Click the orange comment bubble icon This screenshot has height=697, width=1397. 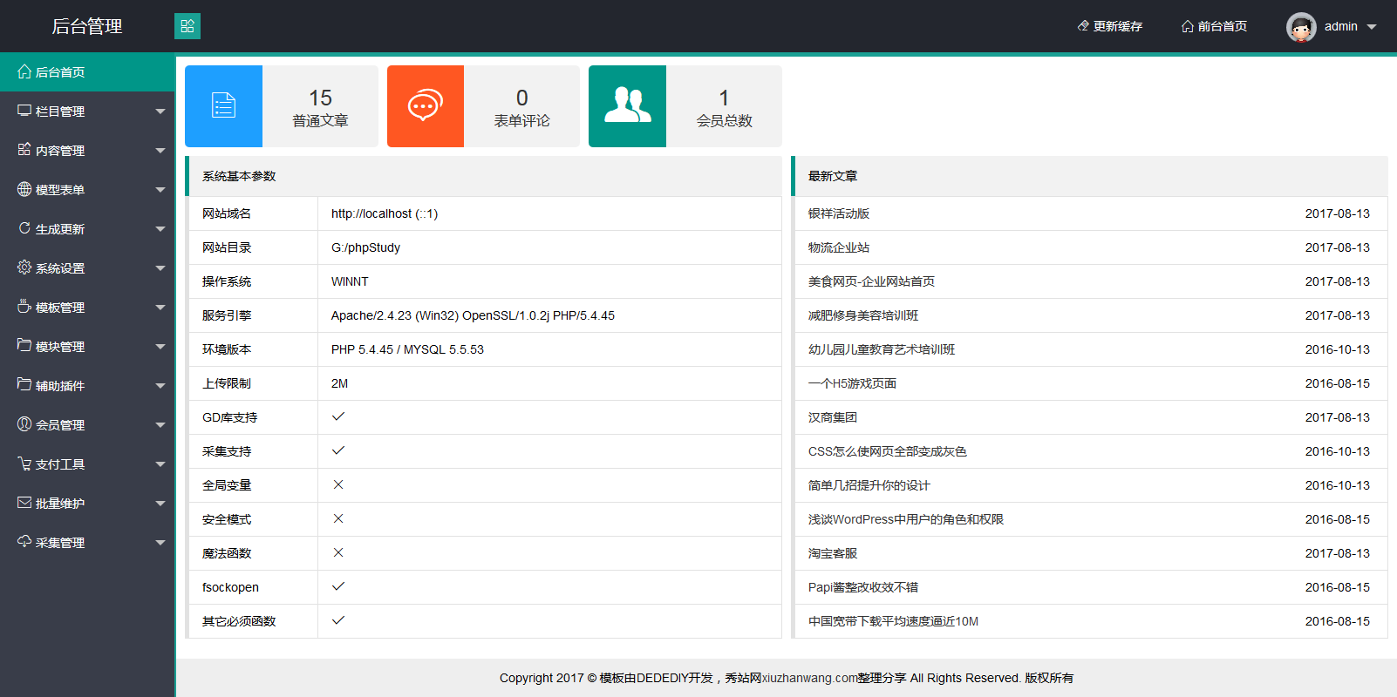425,106
